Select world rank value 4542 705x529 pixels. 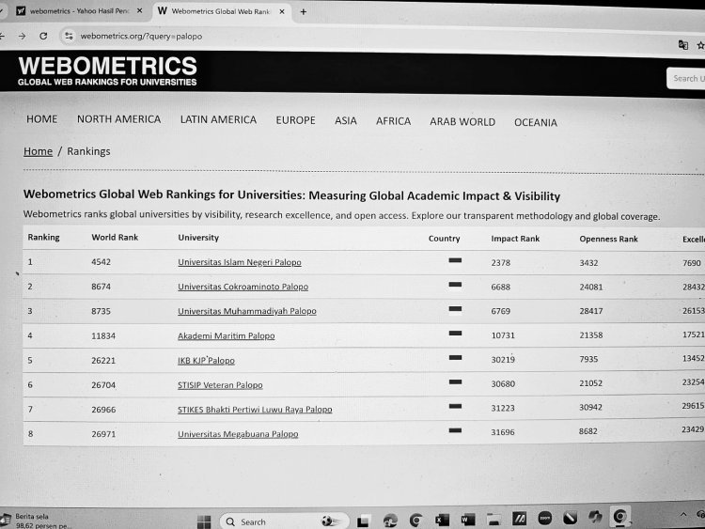(101, 262)
